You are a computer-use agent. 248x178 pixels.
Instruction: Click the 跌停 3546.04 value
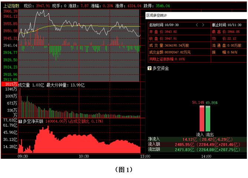[x=163, y=6]
